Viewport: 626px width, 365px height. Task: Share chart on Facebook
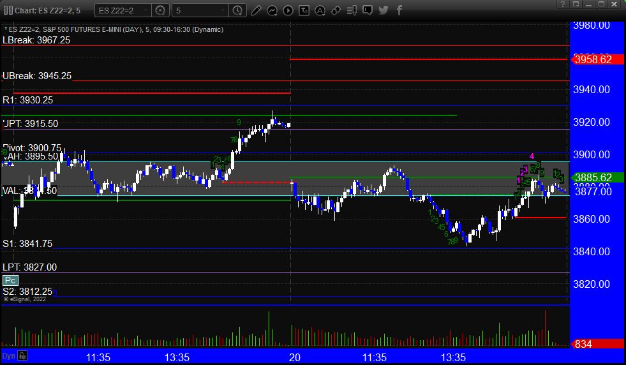tap(399, 10)
